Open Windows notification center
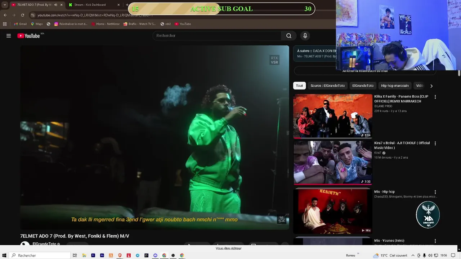This screenshot has height=259, width=461. [453, 255]
